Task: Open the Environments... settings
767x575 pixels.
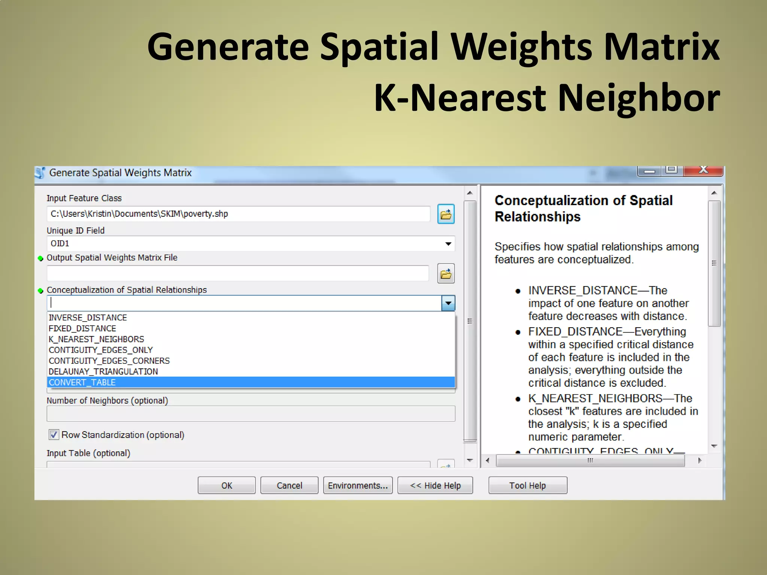Action: coord(358,486)
